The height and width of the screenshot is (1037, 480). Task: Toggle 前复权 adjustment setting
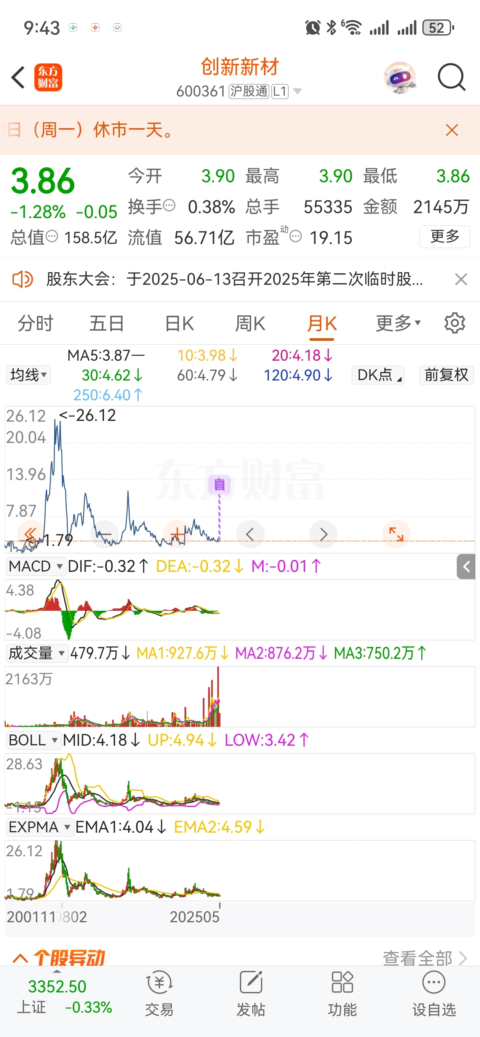coord(446,375)
